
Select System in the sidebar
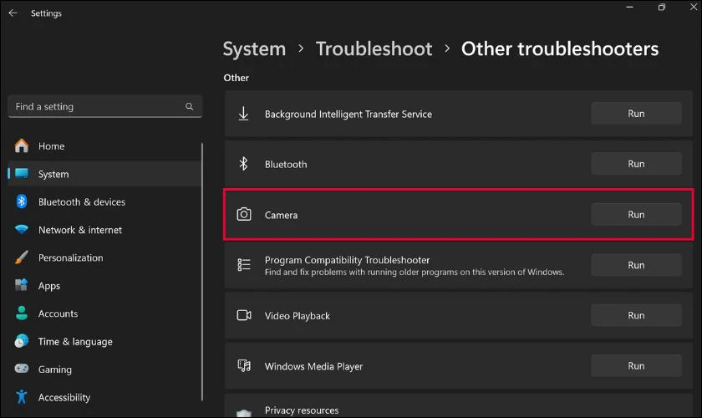104,174
